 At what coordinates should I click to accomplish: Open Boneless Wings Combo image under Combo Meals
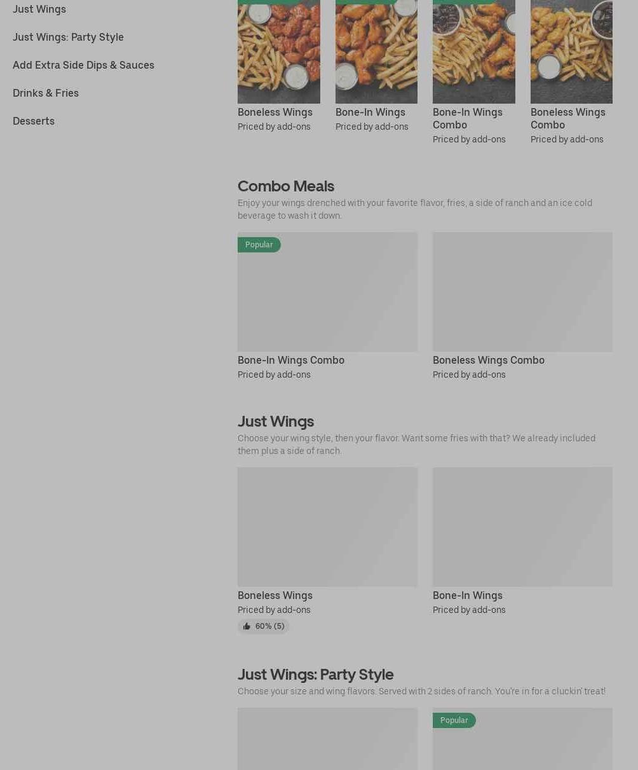pos(522,292)
